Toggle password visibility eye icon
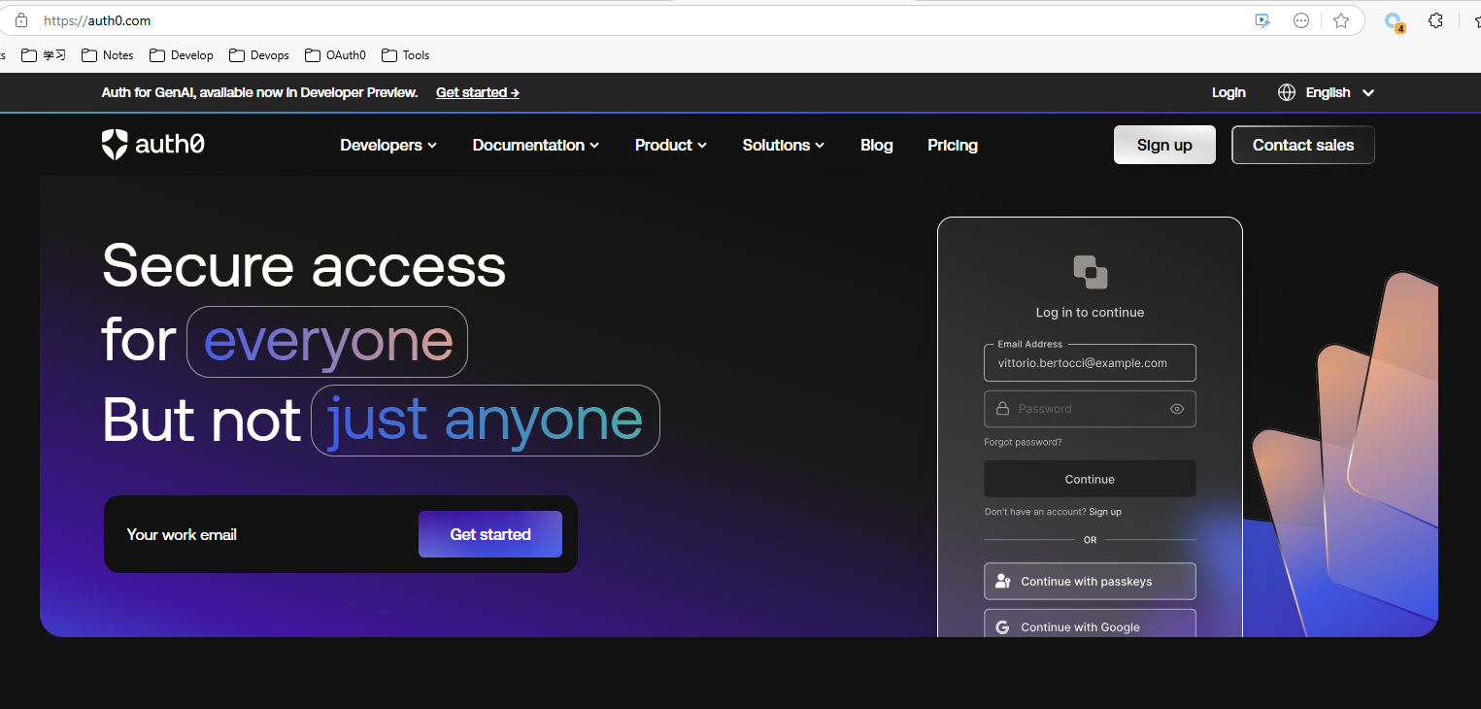 [1177, 409]
